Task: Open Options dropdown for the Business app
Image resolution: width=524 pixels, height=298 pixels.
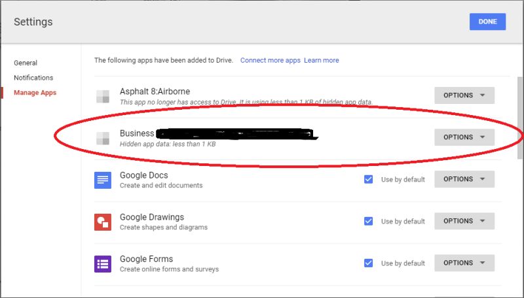Action: [x=464, y=137]
